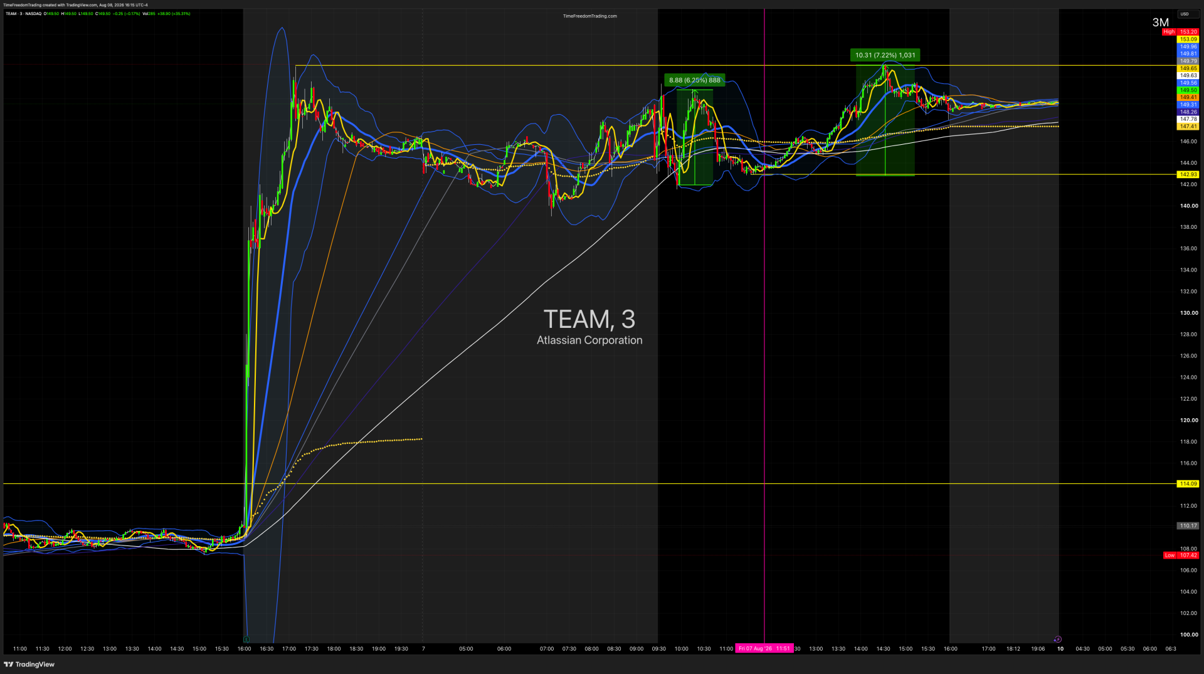1204x674 pixels.
Task: Click the blue 149.96 price label
Action: [1188, 47]
